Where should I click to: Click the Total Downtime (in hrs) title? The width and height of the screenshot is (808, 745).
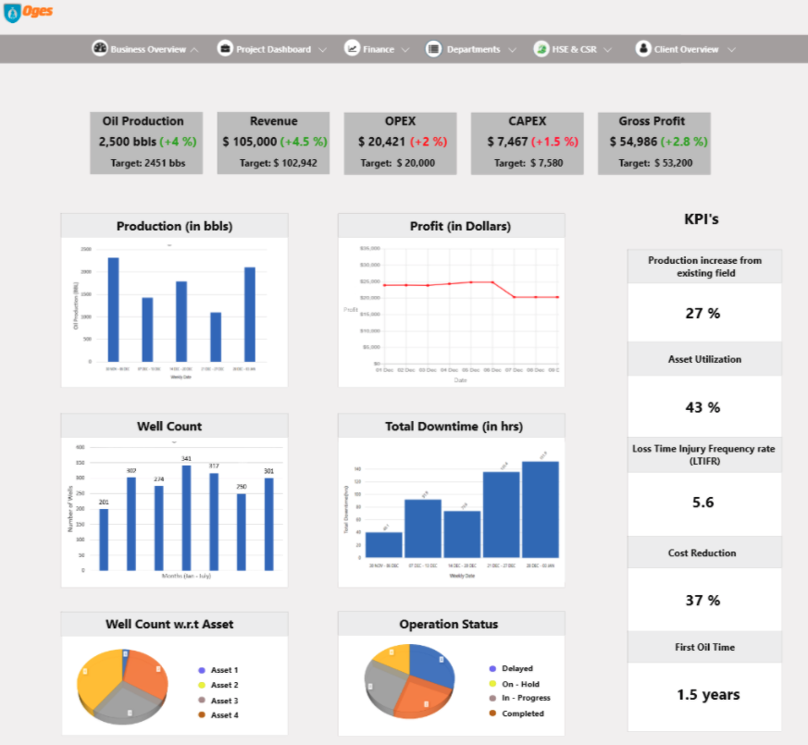pos(454,426)
